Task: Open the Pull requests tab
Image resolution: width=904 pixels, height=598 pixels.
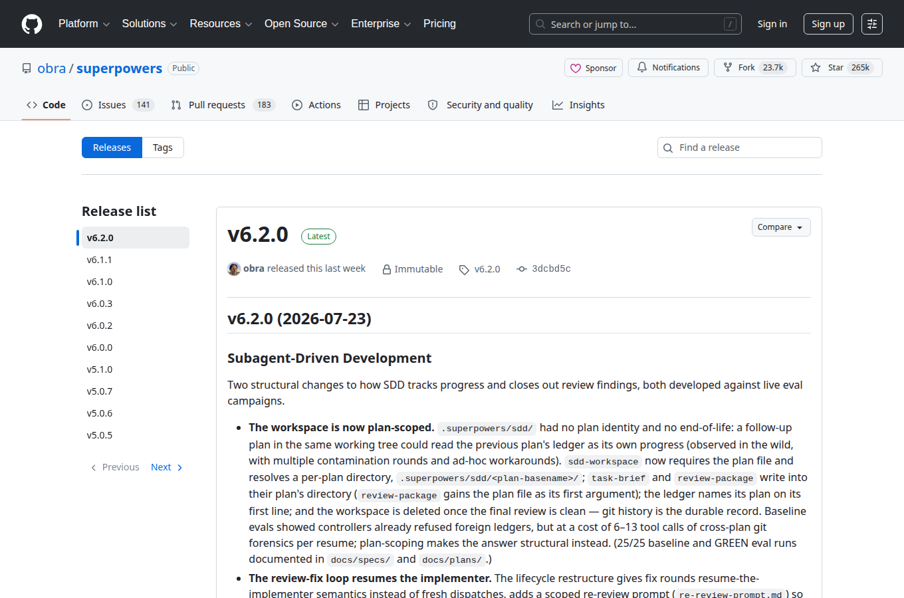Action: coord(223,105)
